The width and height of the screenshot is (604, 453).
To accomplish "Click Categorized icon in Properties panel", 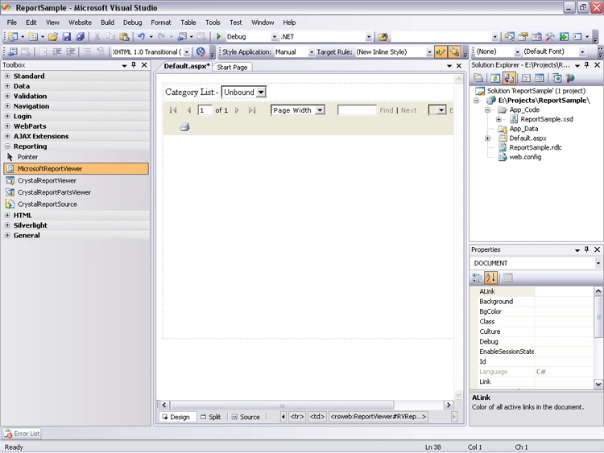I will (477, 278).
